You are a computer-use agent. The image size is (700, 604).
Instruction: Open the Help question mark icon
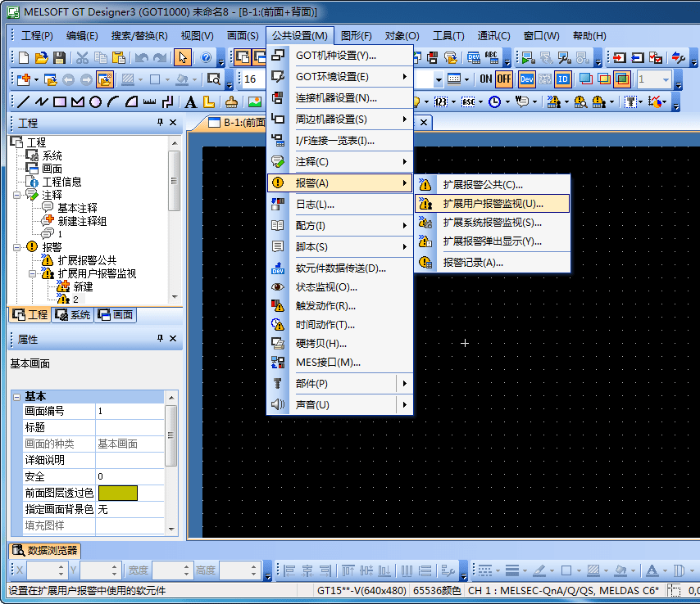pyautogui.click(x=205, y=58)
